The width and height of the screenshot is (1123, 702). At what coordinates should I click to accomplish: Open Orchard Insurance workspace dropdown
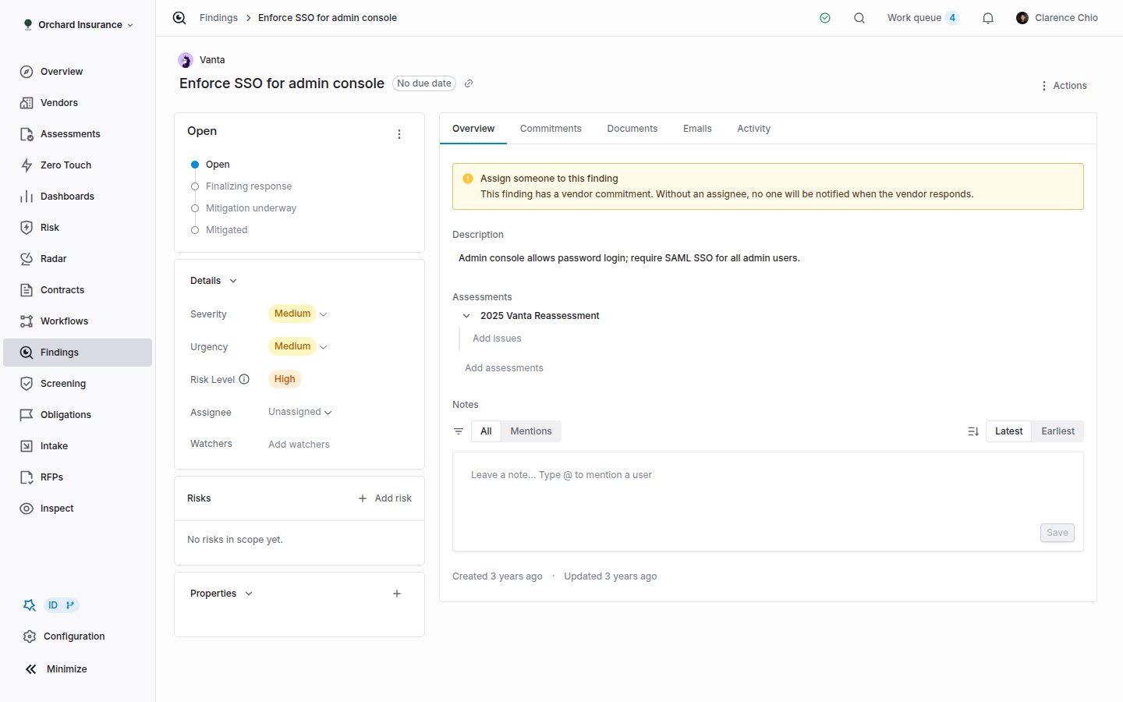pos(79,25)
